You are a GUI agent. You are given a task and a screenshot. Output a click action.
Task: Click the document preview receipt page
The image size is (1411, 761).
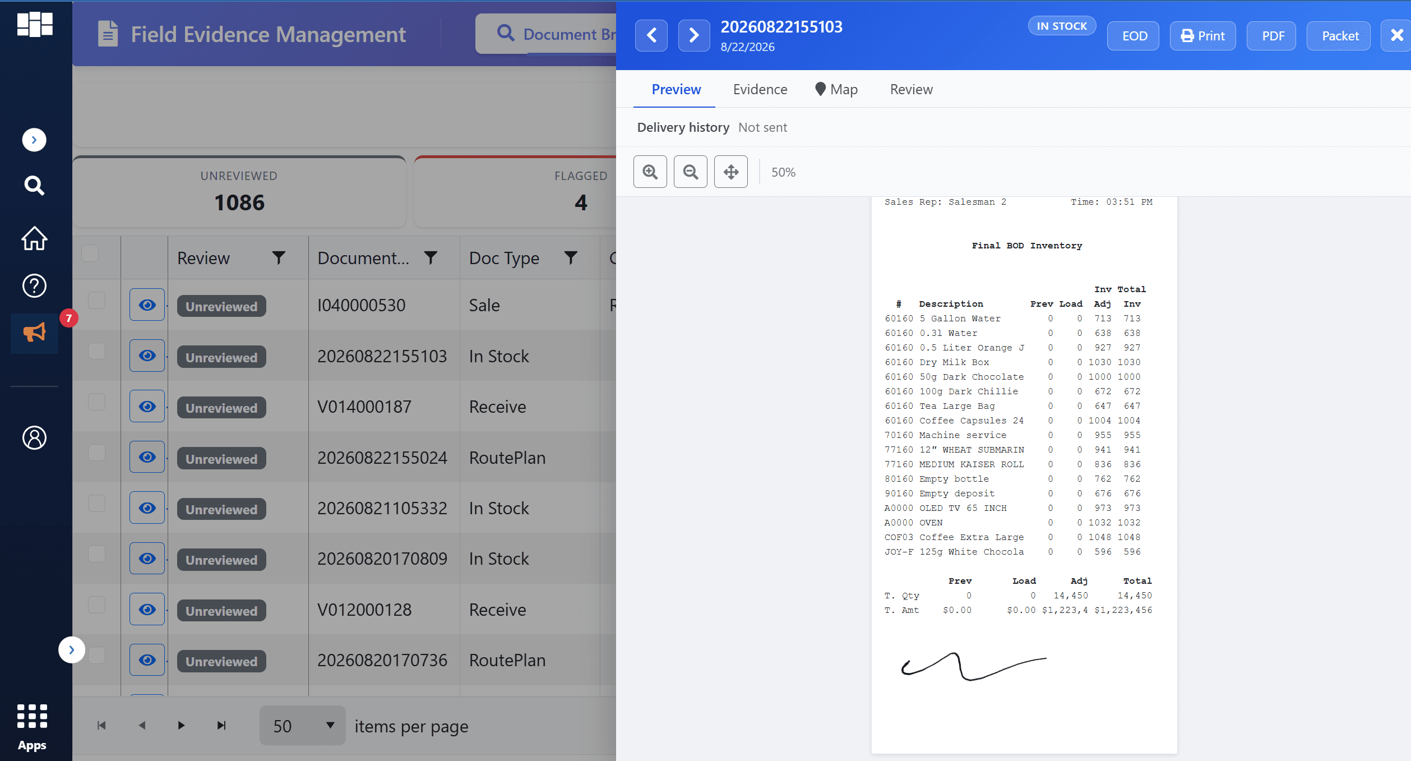click(1024, 475)
